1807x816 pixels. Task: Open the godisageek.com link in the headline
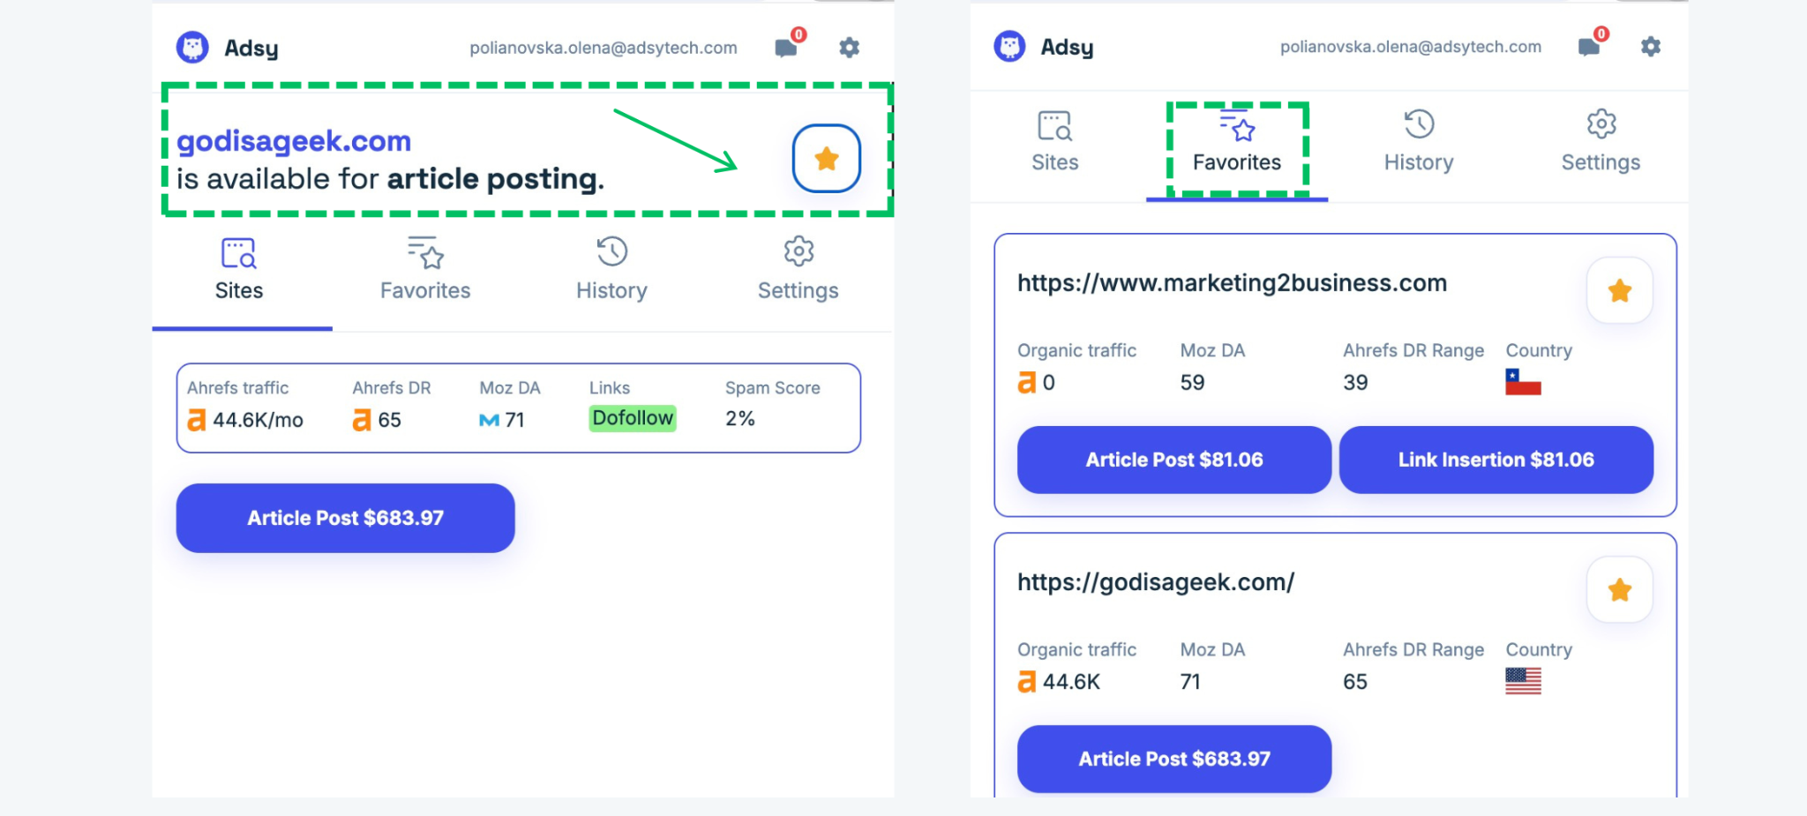(x=294, y=141)
